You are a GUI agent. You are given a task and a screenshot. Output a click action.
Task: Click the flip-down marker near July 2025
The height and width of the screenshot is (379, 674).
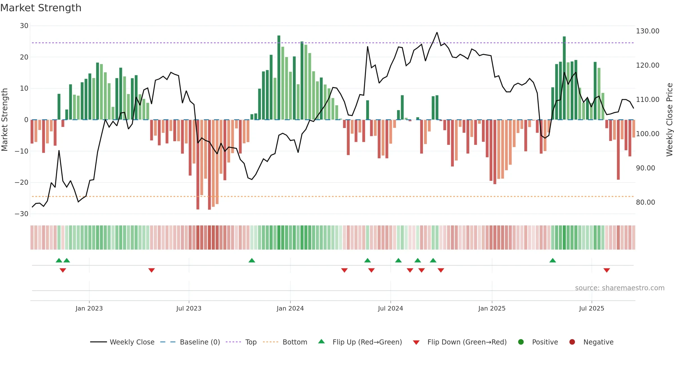coord(607,270)
